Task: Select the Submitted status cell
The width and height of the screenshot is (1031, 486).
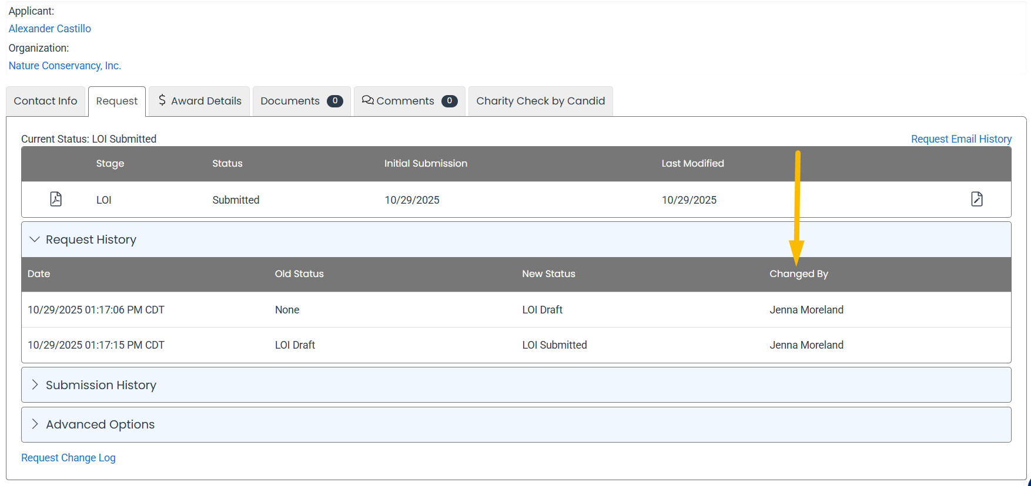Action: click(236, 200)
